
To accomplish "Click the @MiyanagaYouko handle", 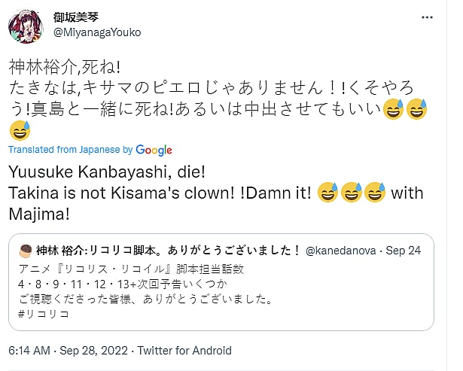I will pos(97,32).
